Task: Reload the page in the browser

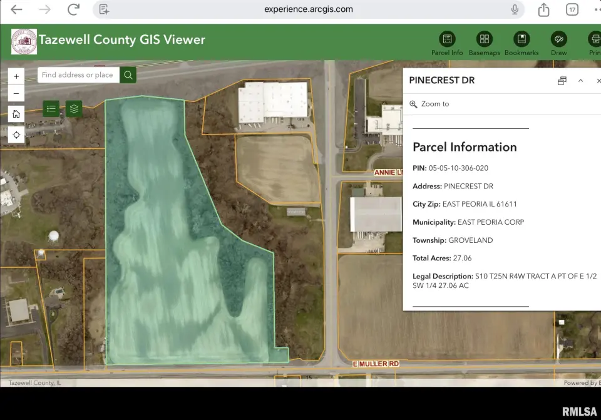Action: (x=73, y=9)
